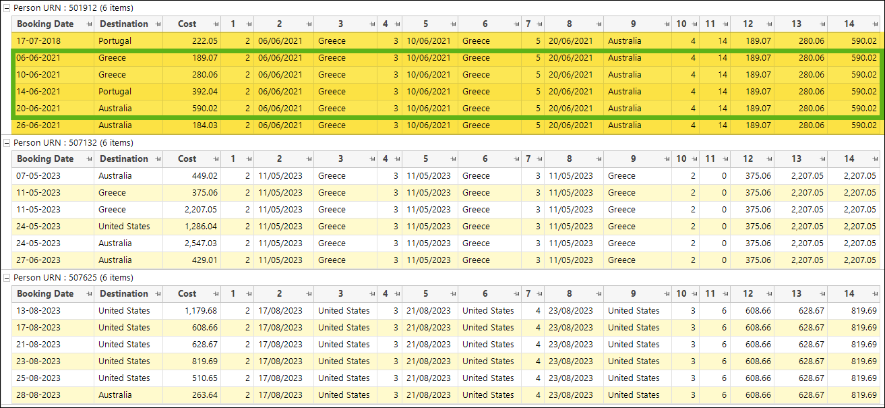Select Destination cell in the 21-08-2023 row
The image size is (885, 408).
[x=128, y=345]
